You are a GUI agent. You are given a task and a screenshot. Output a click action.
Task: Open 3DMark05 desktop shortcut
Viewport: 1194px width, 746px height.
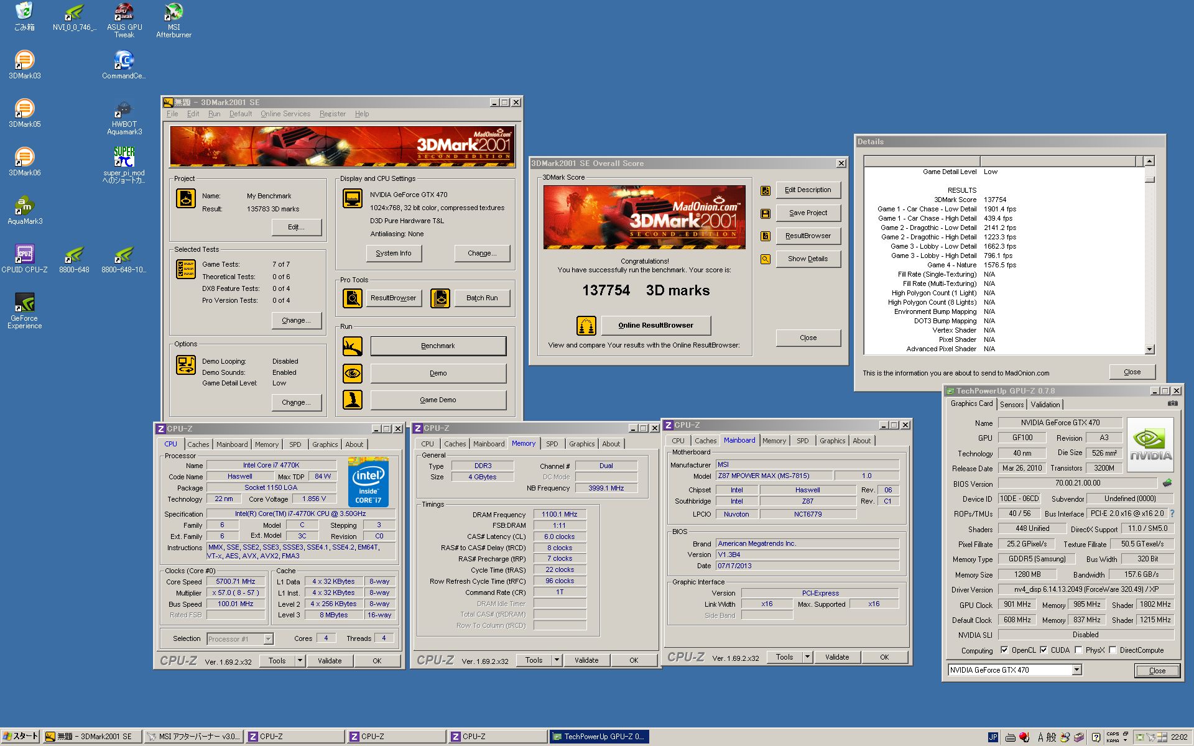(x=24, y=113)
